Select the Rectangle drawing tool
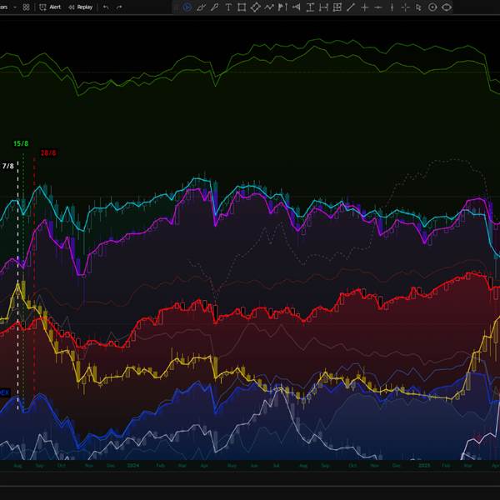This screenshot has width=500, height=500. point(242,7)
